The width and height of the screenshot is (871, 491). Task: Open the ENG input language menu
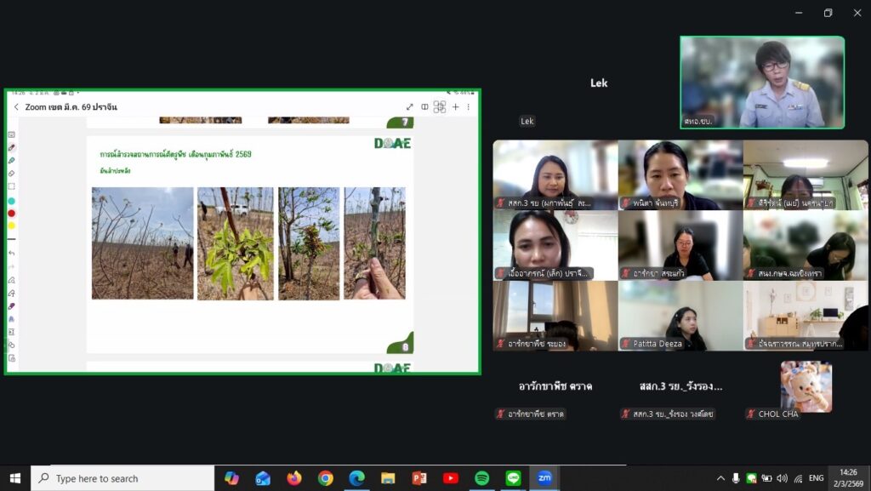point(816,478)
